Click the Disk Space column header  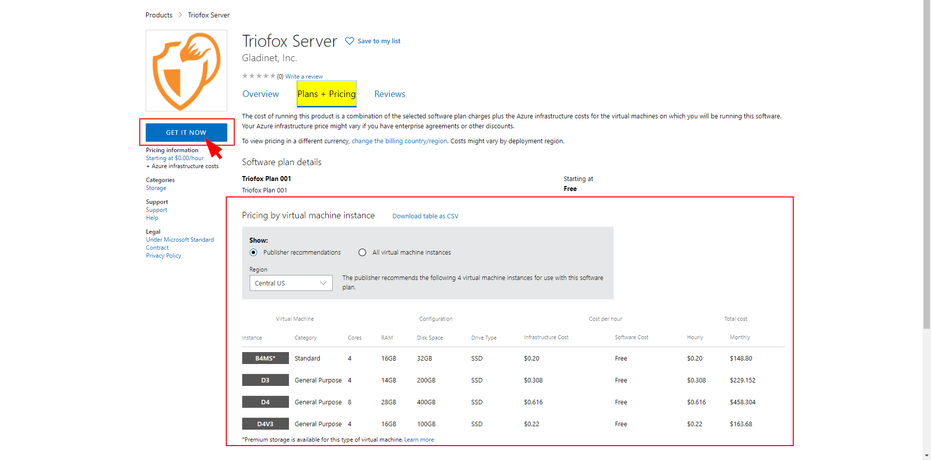point(430,338)
